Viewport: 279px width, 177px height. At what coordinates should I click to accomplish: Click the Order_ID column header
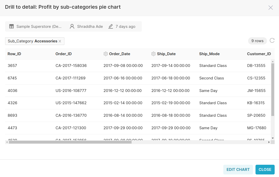coord(63,54)
